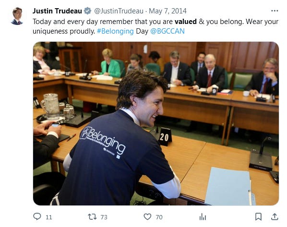
Task: Click the retweet count 73
Action: pyautogui.click(x=104, y=217)
